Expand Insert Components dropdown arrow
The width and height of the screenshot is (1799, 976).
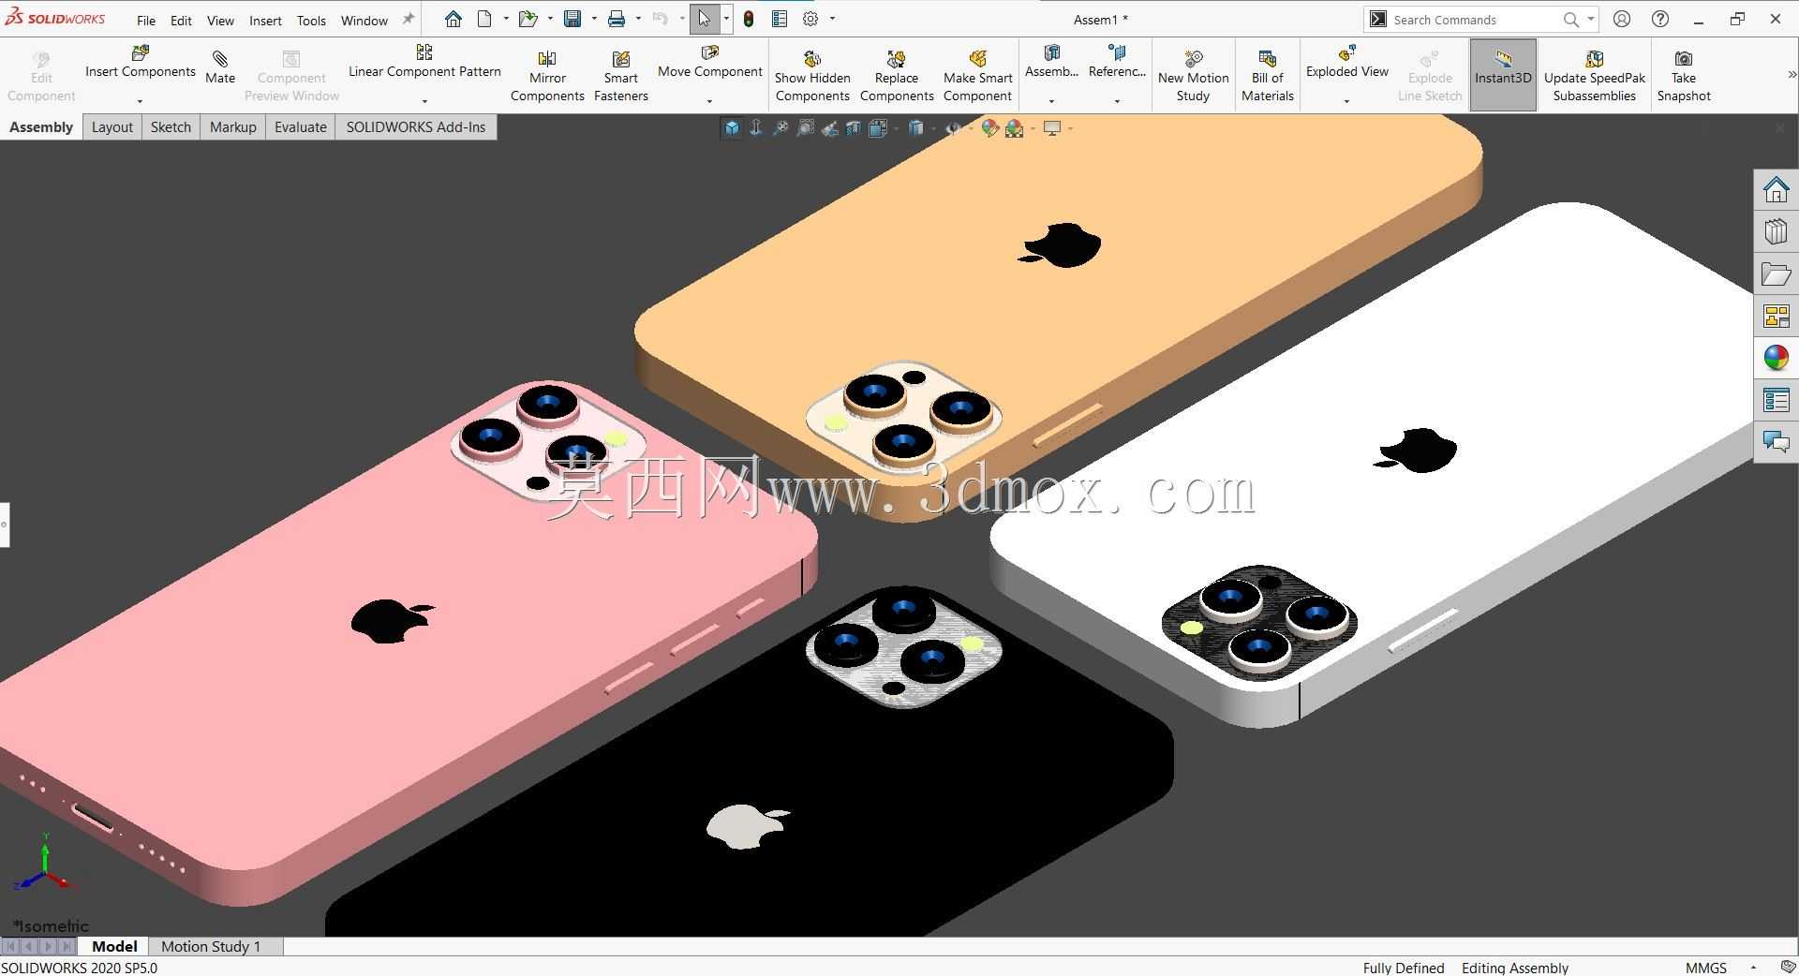point(141,101)
